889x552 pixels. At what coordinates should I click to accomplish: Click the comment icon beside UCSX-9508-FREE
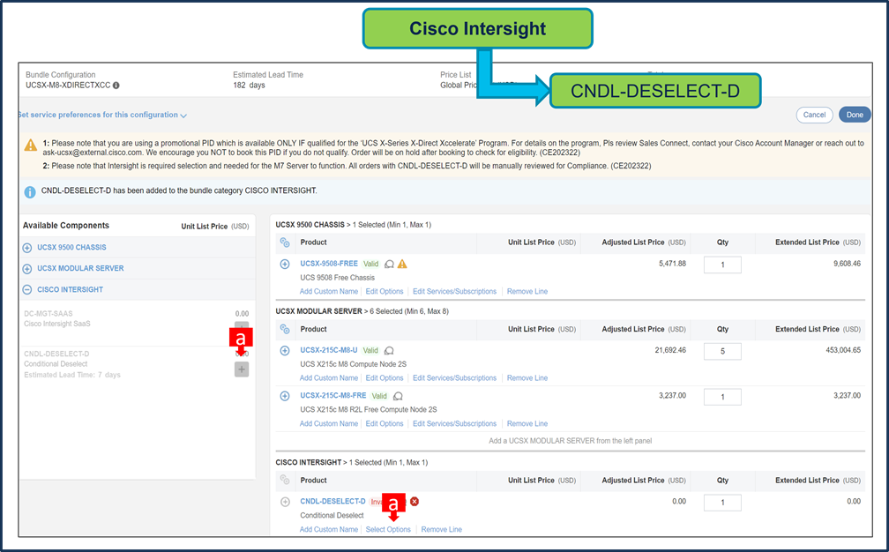tap(390, 265)
